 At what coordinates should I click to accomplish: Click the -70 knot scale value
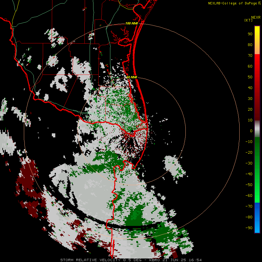(x=249, y=206)
